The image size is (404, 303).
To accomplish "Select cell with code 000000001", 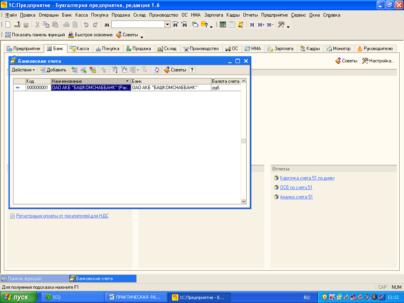I will click(x=38, y=88).
